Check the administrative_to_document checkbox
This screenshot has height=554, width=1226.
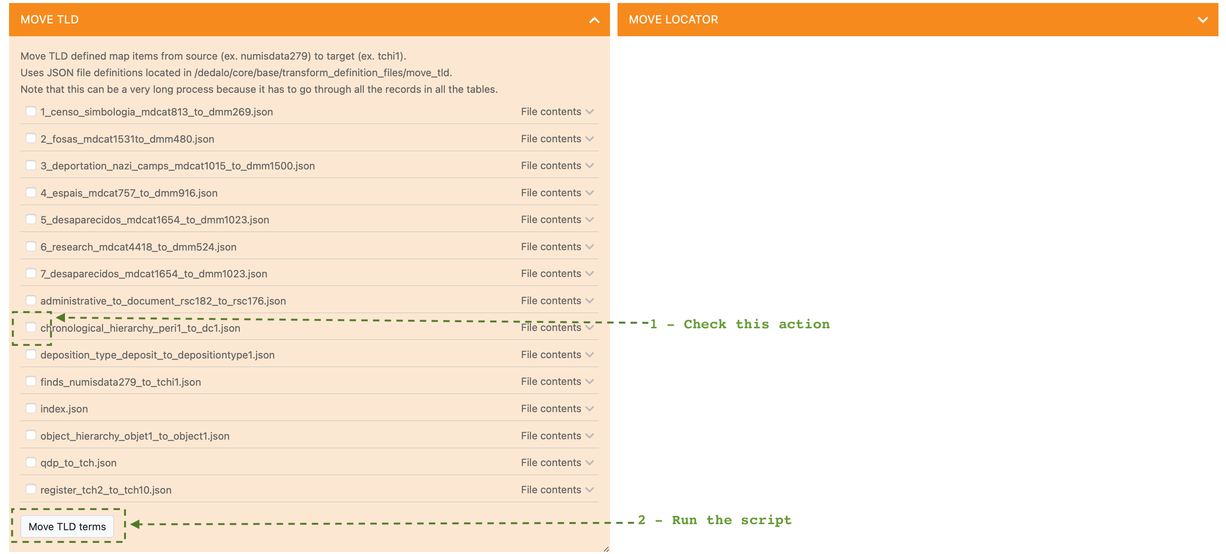point(31,300)
